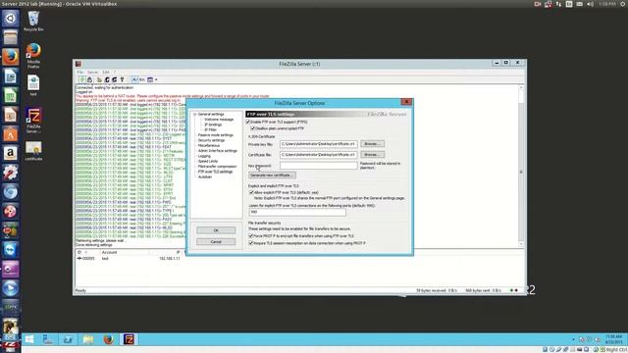Screen dimensions: 628x353
Task: Select Speed Limits in settings tree
Action: pos(208,161)
